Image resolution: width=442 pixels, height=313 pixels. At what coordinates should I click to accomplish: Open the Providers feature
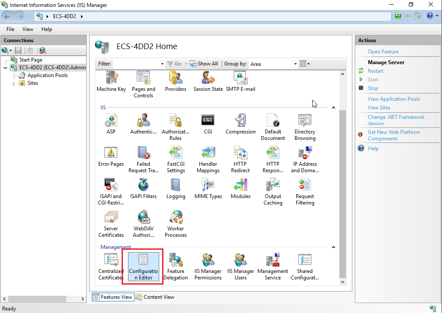[176, 81]
